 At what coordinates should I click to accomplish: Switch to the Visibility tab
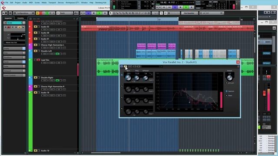pos(20,18)
